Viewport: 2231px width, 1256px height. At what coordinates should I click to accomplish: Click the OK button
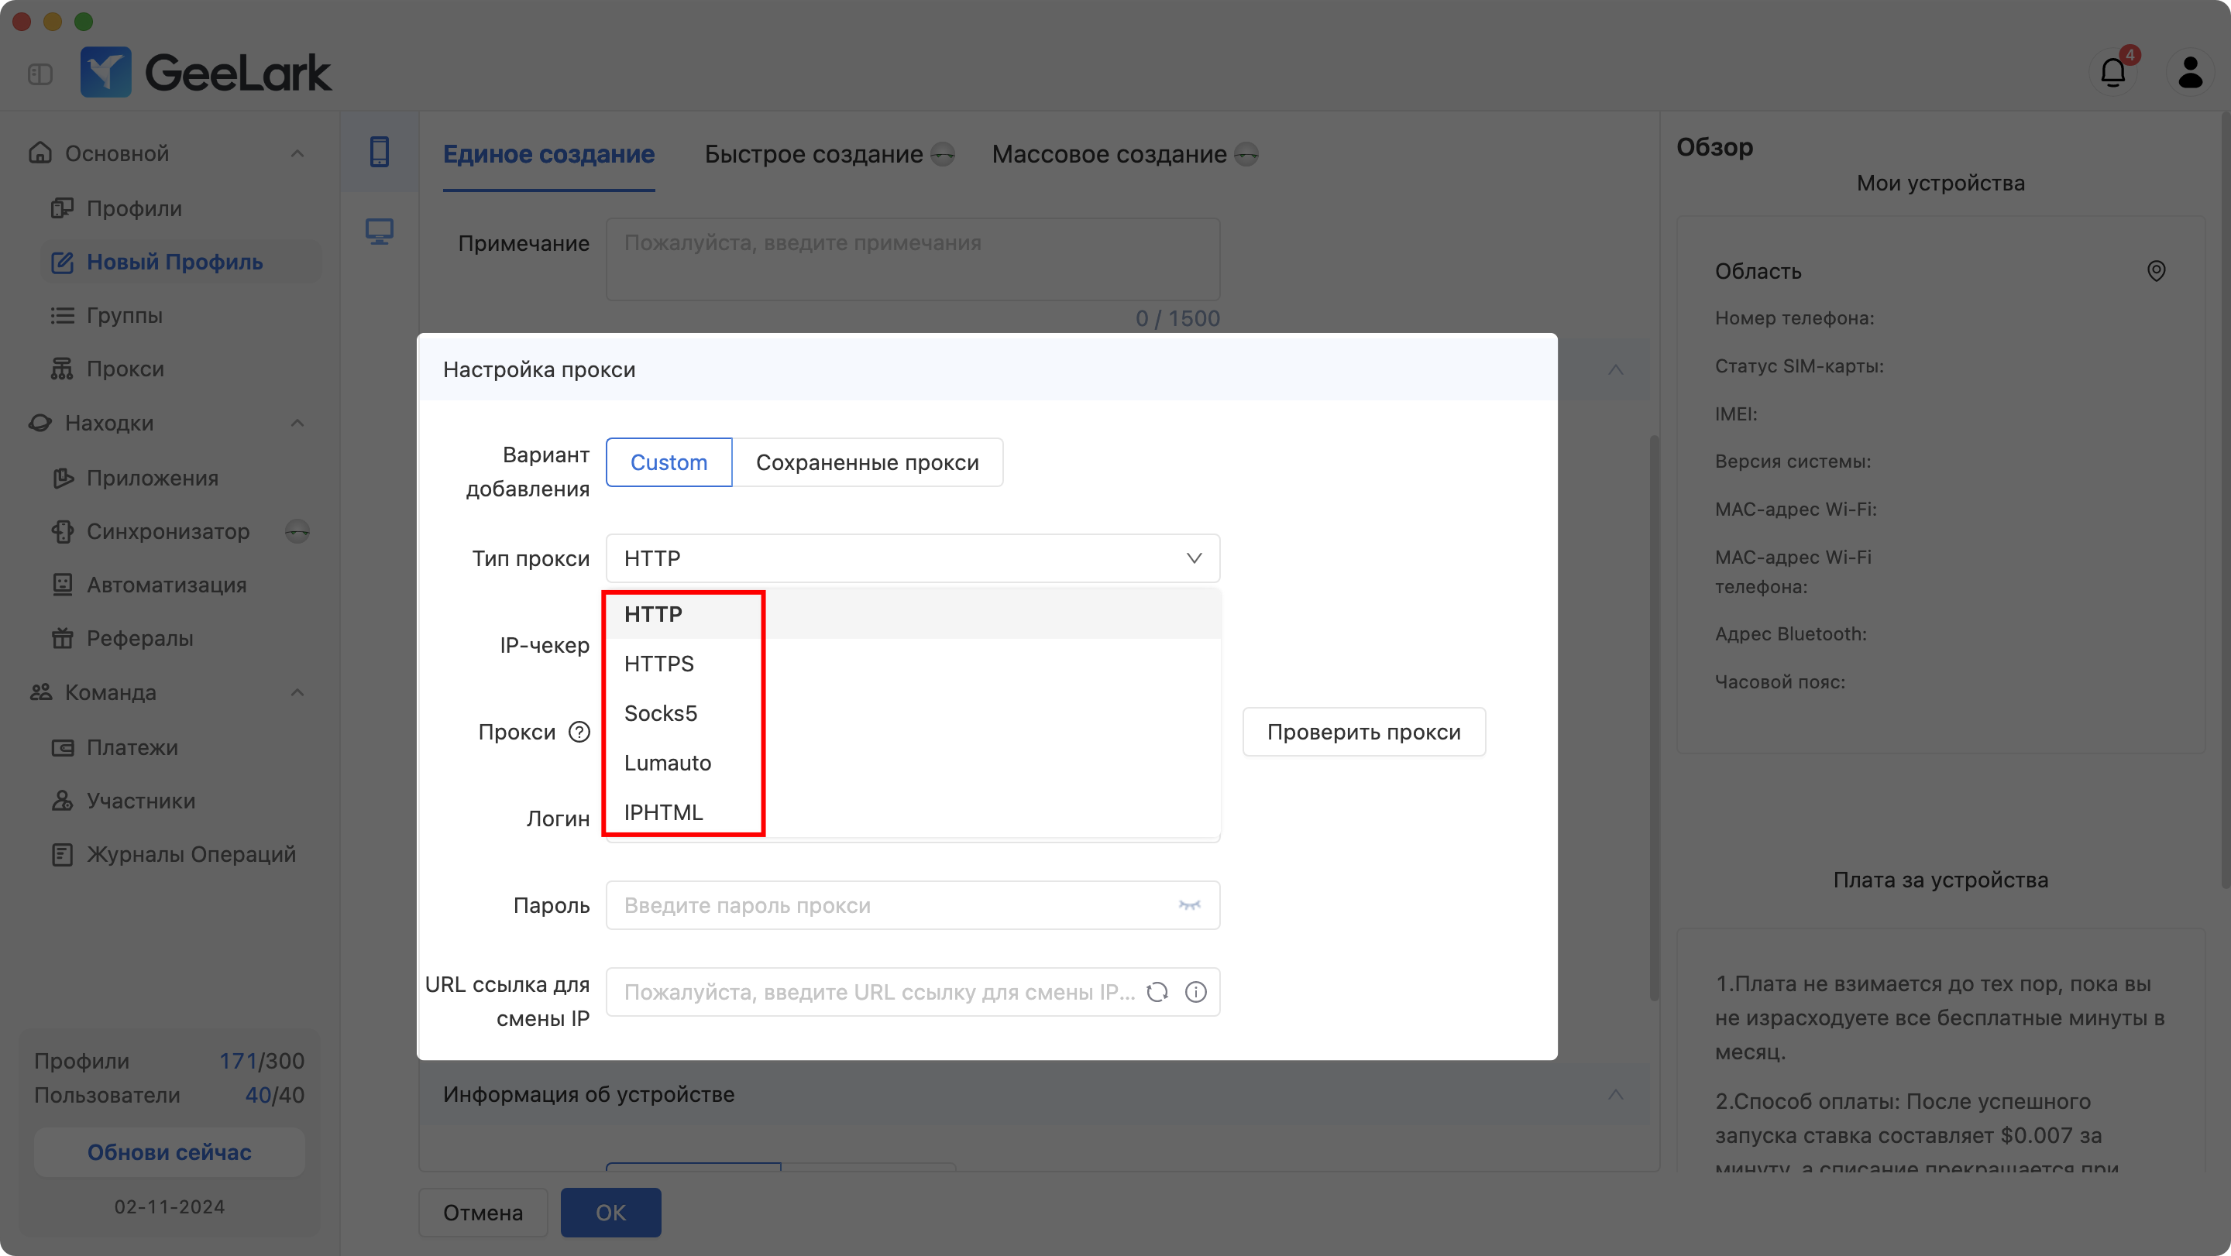610,1213
